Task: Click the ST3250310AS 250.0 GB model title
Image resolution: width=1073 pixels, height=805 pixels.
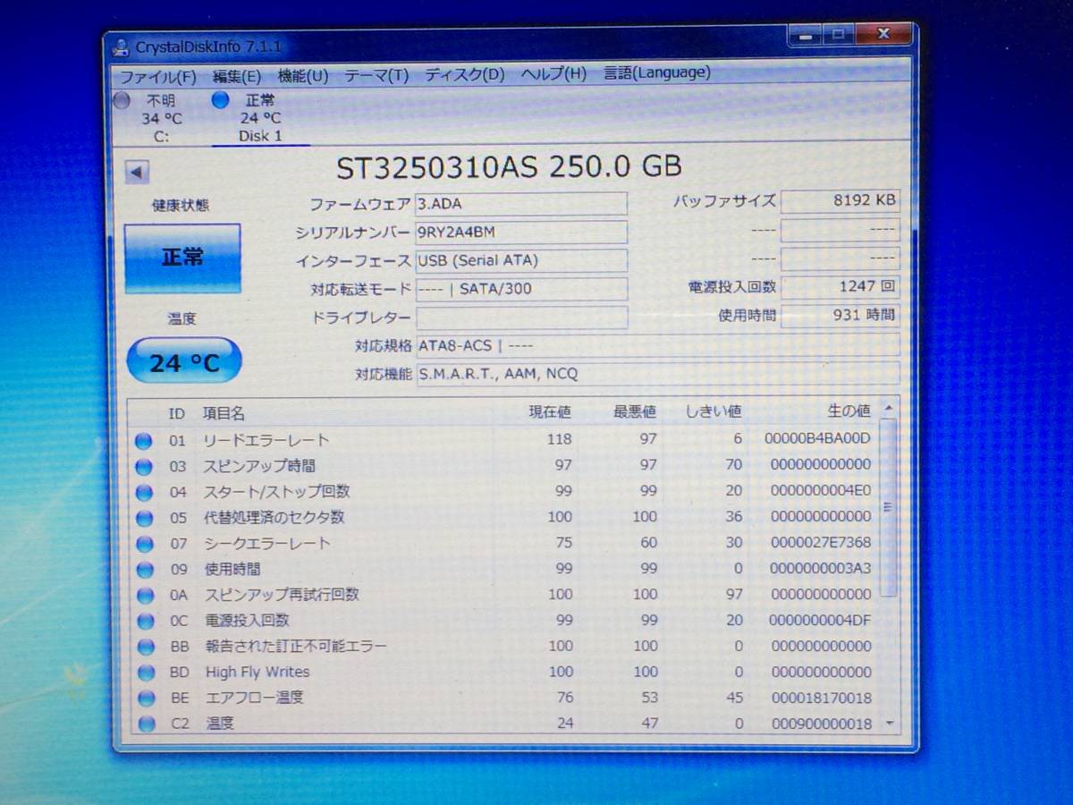Action: point(509,166)
